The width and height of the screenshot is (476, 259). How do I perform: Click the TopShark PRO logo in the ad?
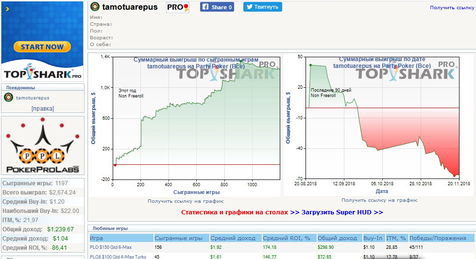coord(43,72)
